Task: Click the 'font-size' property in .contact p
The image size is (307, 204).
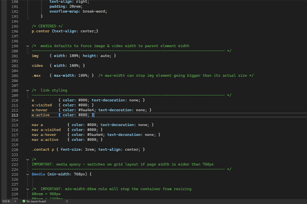Action: click(70, 150)
